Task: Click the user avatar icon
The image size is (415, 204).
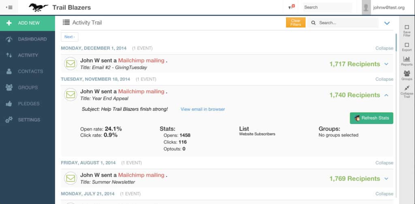Action: click(366, 7)
